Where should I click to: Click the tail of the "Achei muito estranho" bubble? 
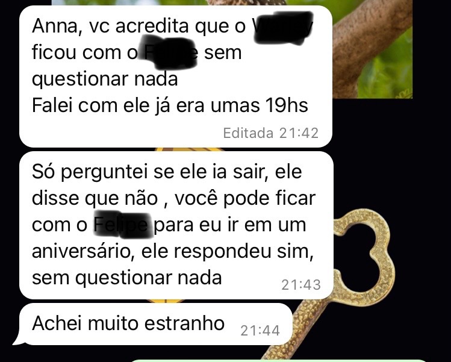coord(18,340)
